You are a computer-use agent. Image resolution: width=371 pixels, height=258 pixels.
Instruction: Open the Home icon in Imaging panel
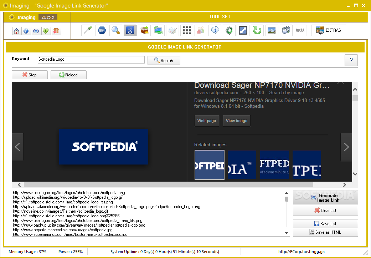[x=16, y=31]
